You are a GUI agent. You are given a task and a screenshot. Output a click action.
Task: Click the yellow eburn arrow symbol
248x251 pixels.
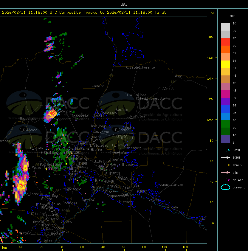click(x=225, y=165)
